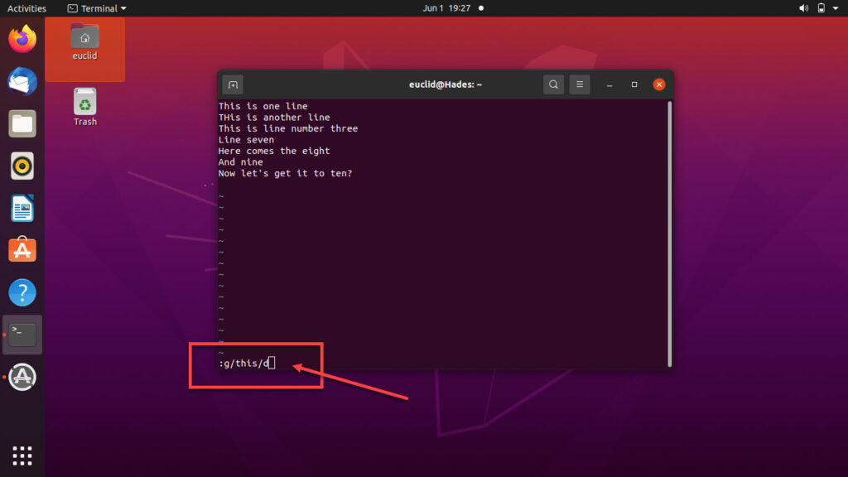848x477 pixels.
Task: Expand the Terminal app menu
Action: tap(97, 8)
